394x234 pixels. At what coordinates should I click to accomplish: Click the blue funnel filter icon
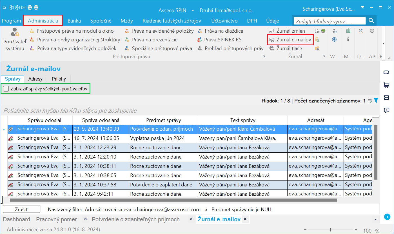pos(376,101)
